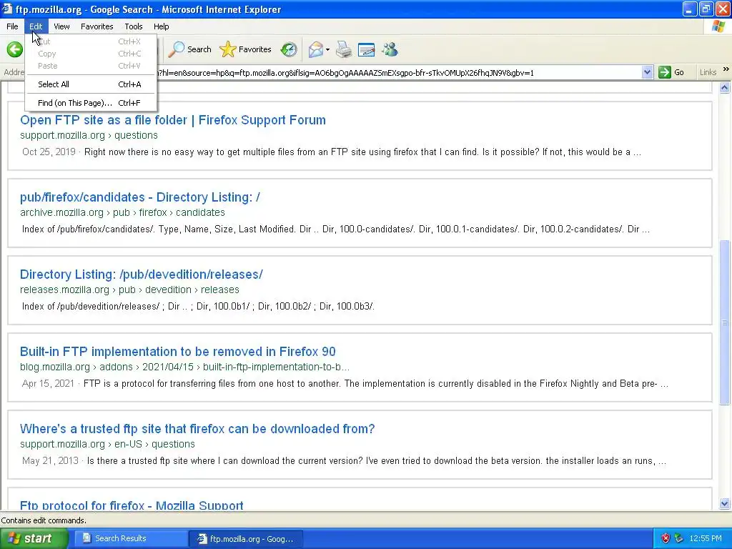Click the vertical scrollbar down arrow
Image resolution: width=732 pixels, height=549 pixels.
click(x=725, y=503)
